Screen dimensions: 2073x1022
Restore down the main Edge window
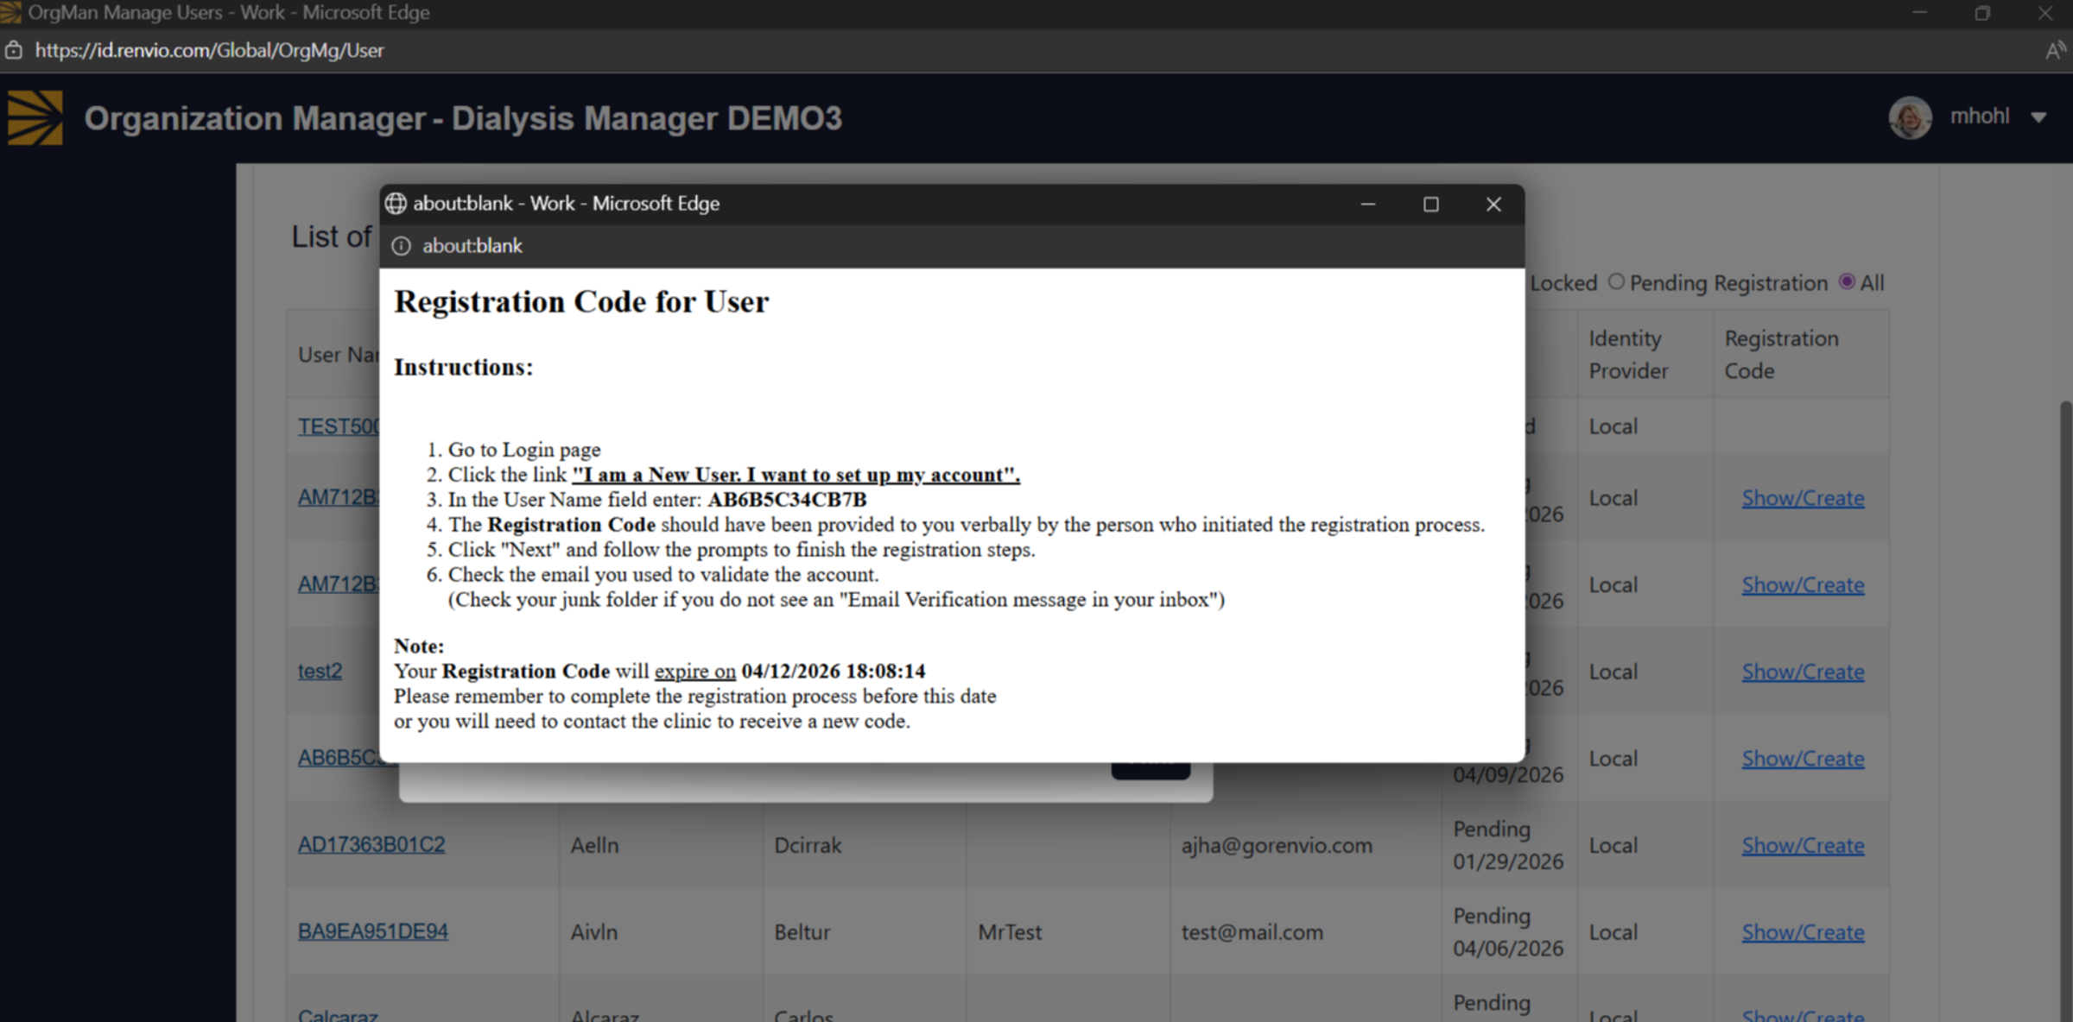[x=1982, y=13]
